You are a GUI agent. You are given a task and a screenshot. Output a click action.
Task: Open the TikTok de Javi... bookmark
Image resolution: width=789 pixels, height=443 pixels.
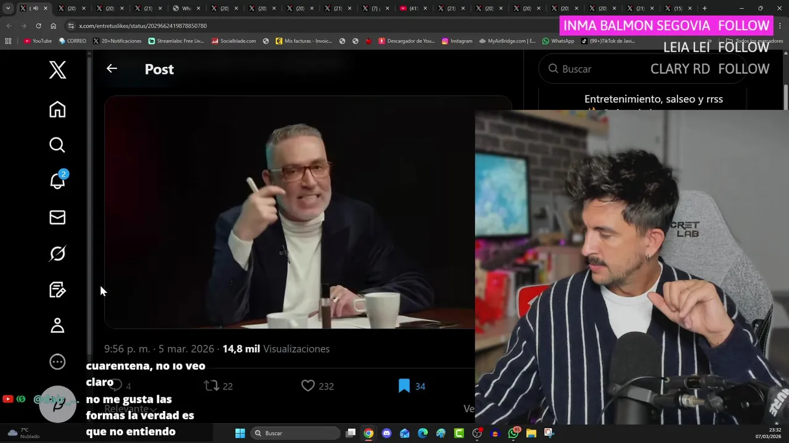[x=608, y=41]
